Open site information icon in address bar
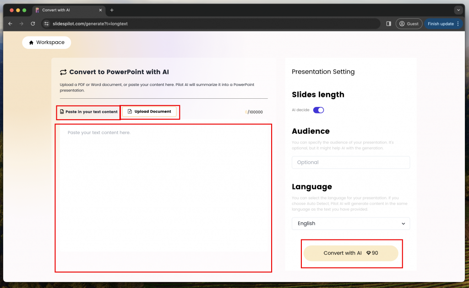Viewport: 469px width, 288px height. (x=46, y=24)
